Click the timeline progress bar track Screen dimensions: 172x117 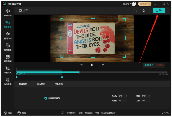point(92,72)
